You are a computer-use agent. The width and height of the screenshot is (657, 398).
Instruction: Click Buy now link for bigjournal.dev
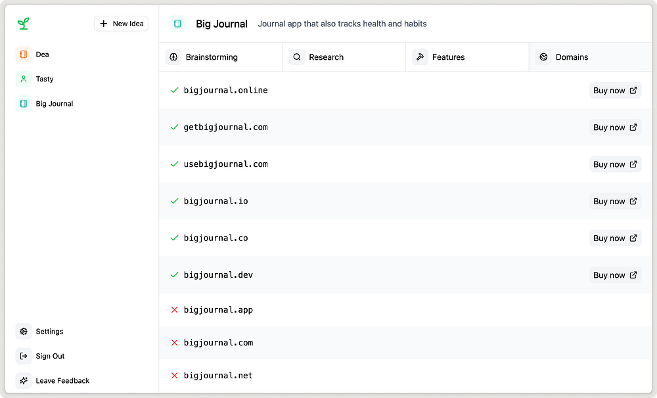(615, 275)
